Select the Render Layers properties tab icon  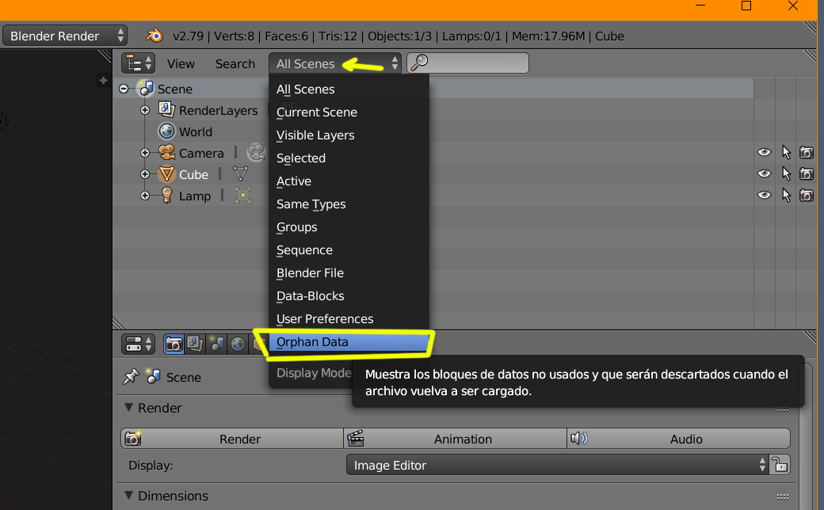click(x=195, y=344)
